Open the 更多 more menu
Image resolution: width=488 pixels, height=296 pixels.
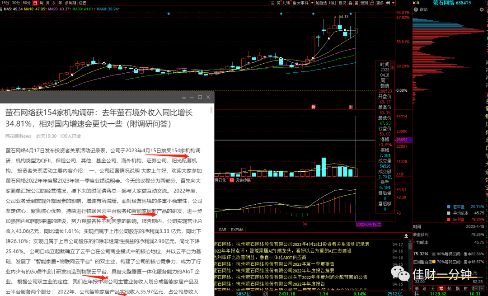[380, 3]
